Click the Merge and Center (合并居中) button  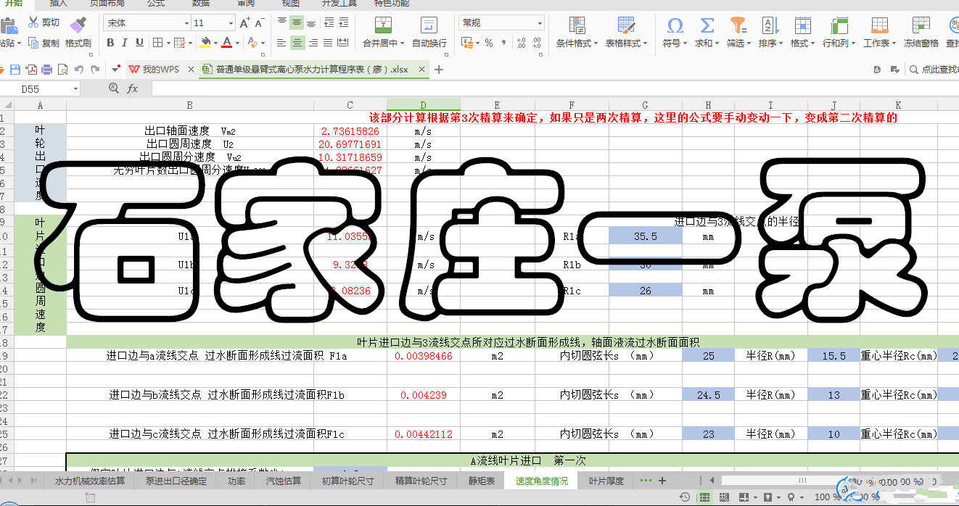click(x=383, y=27)
